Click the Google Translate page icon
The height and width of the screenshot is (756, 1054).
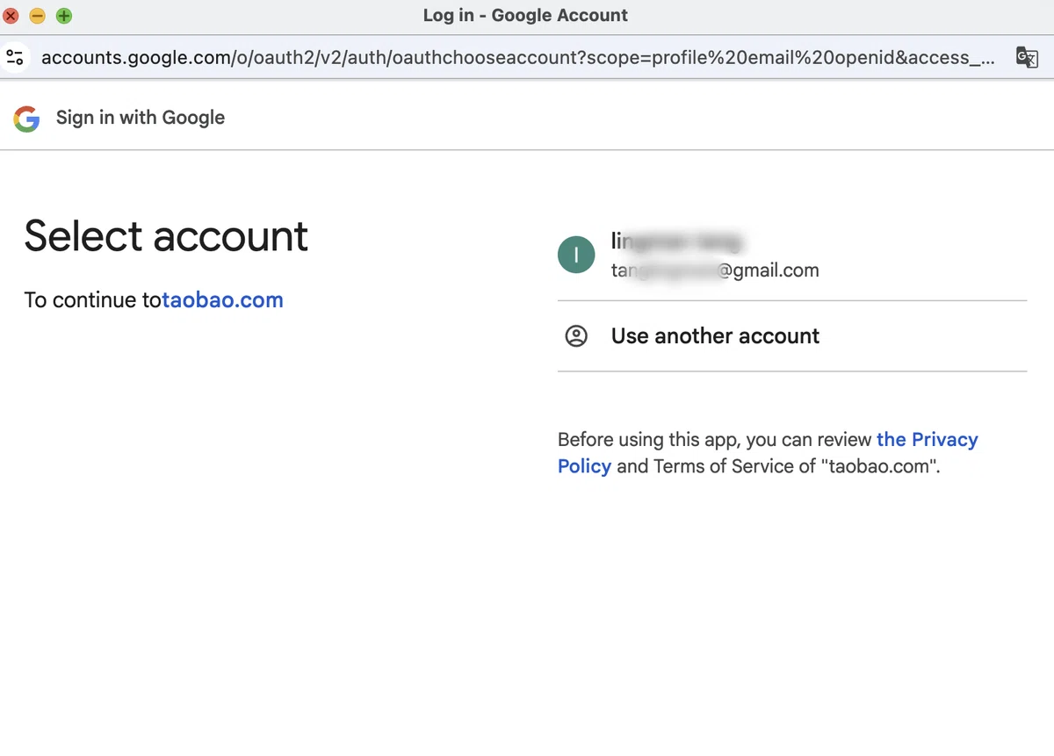1027,57
